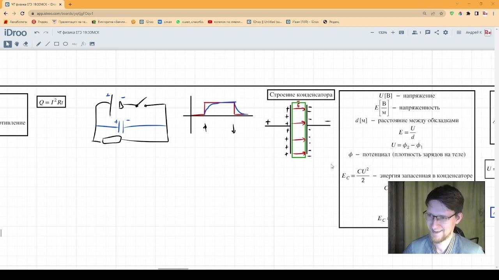The image size is (499, 280).
Task: Select the E = U/d formula
Action: pyautogui.click(x=407, y=132)
